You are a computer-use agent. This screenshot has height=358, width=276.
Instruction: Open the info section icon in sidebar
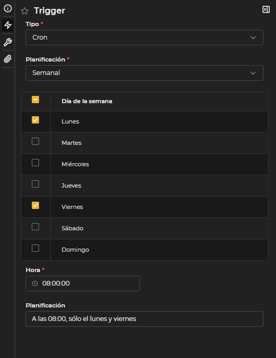(x=8, y=8)
